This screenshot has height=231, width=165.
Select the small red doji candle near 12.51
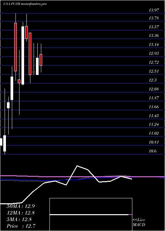pyautogui.click(x=34, y=72)
